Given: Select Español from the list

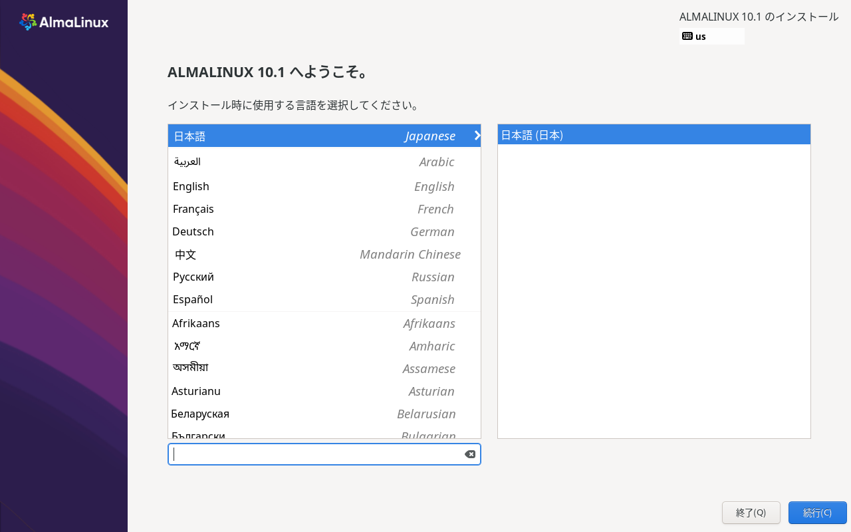Looking at the screenshot, I should click(x=324, y=299).
